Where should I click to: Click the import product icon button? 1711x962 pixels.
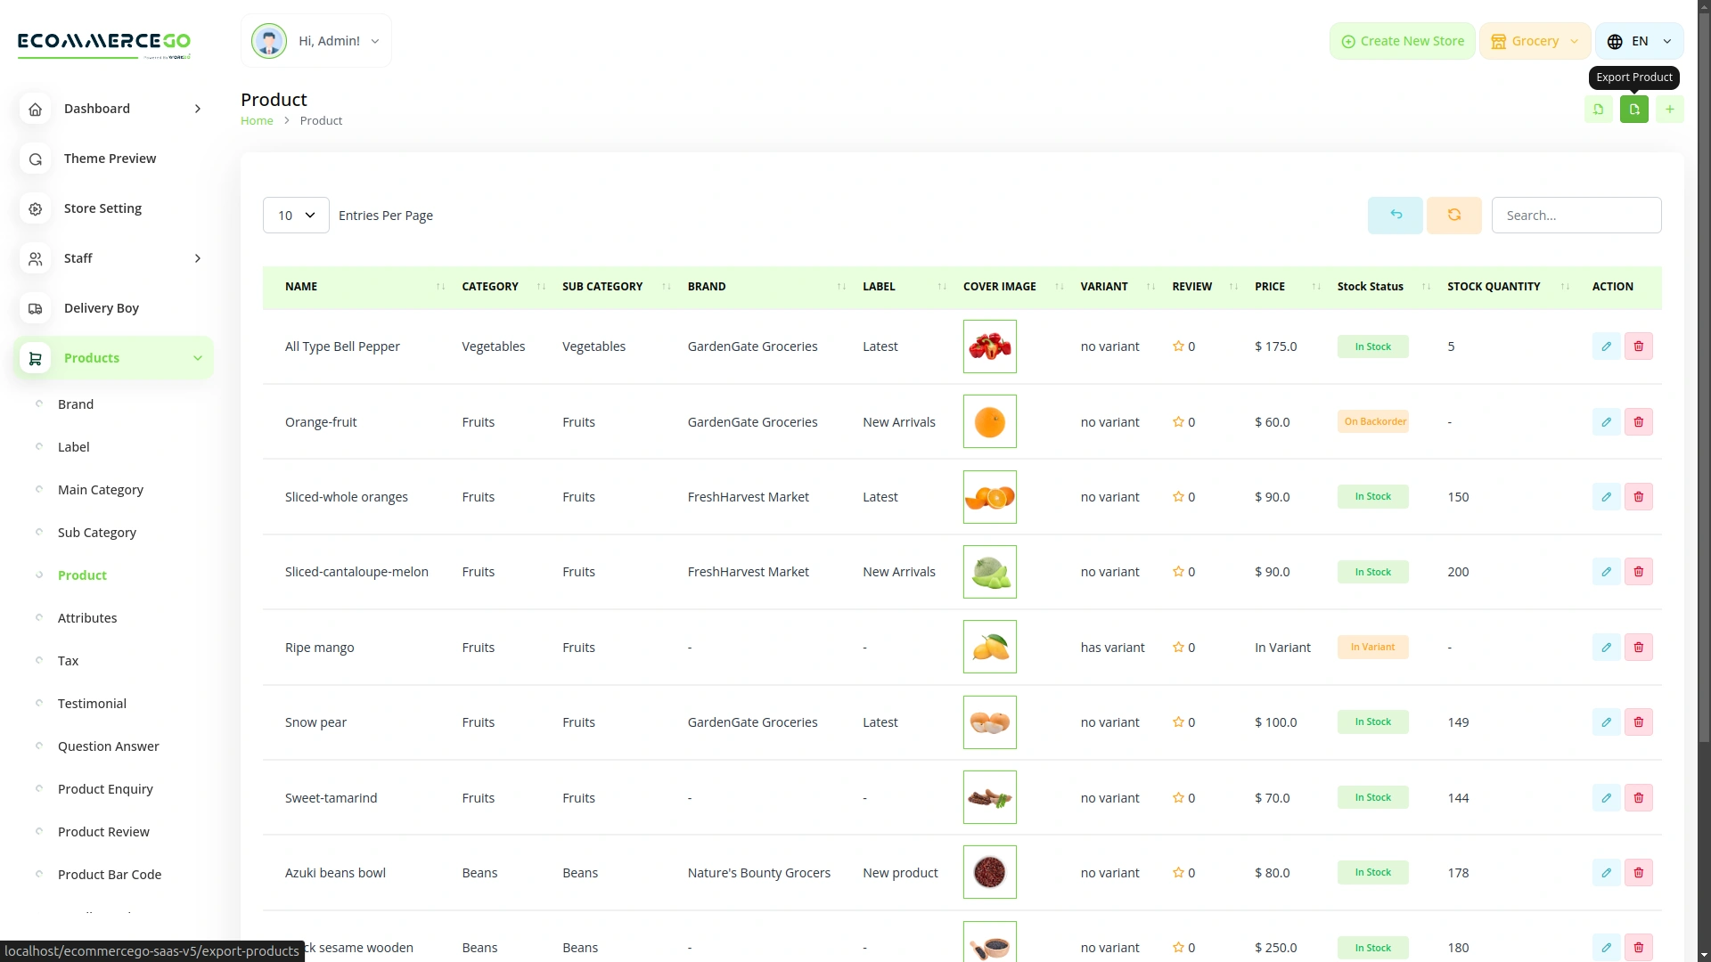[x=1598, y=110]
